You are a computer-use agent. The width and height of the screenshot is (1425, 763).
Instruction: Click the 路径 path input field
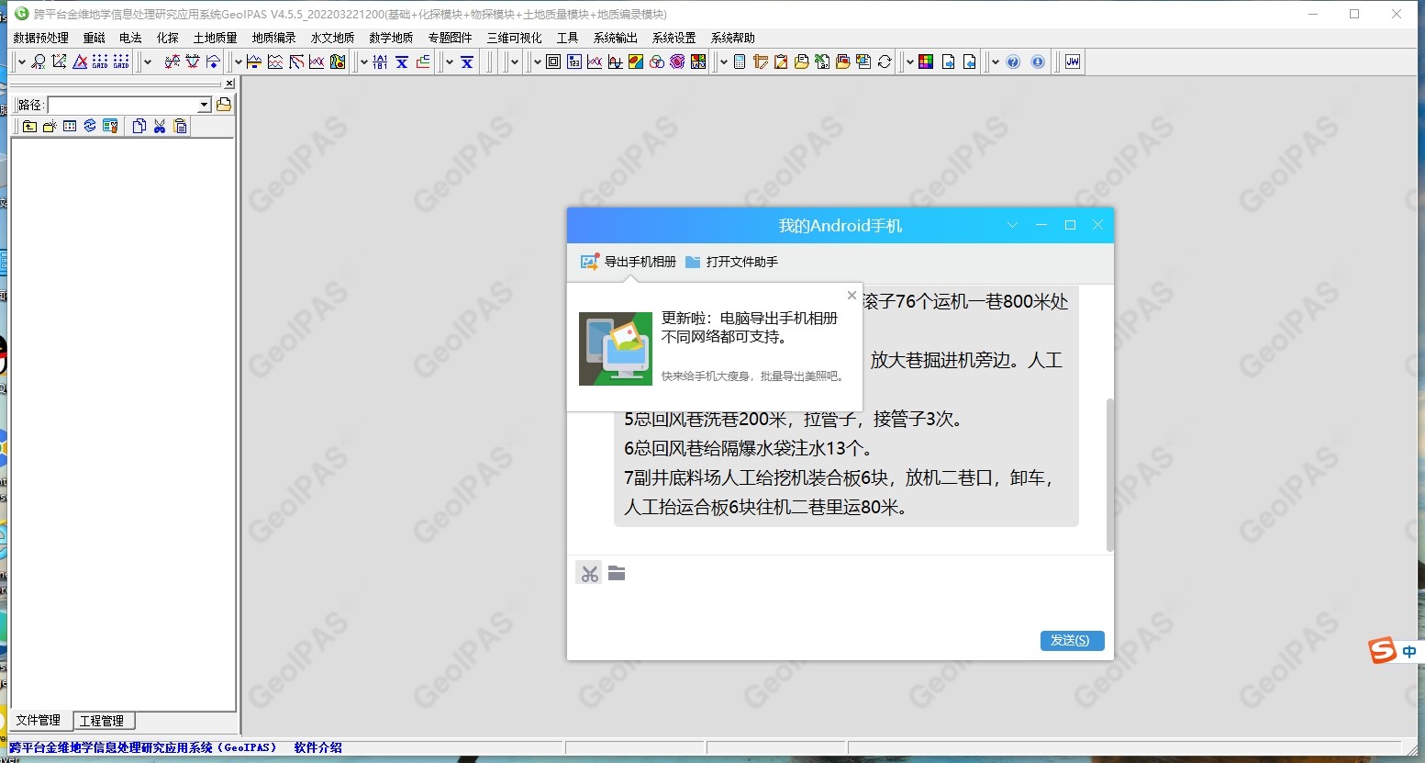(123, 105)
